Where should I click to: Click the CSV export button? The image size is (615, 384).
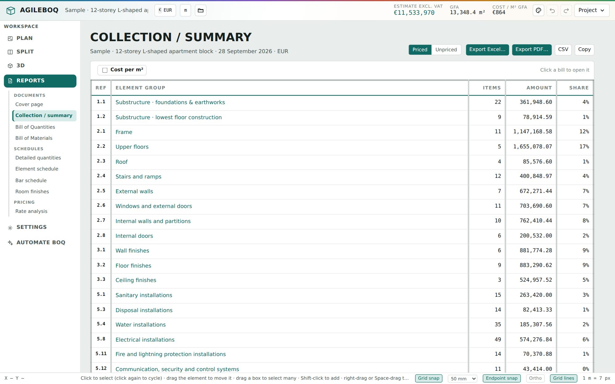point(563,49)
